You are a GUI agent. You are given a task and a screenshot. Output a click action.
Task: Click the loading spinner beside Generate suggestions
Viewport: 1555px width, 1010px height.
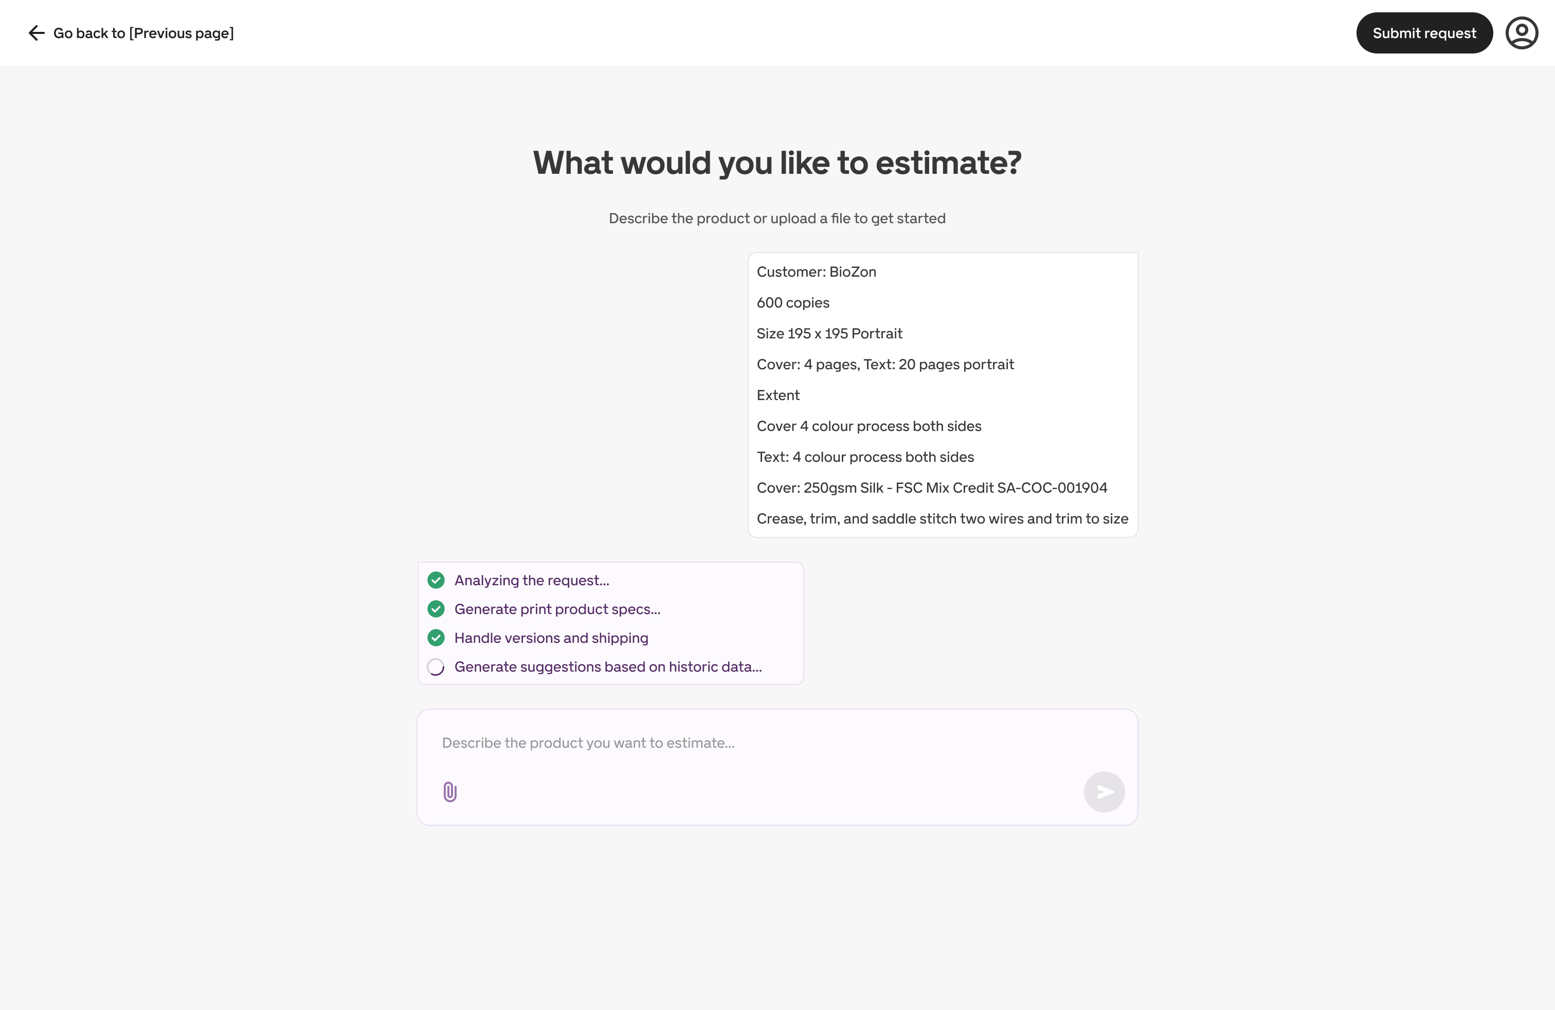[436, 666]
